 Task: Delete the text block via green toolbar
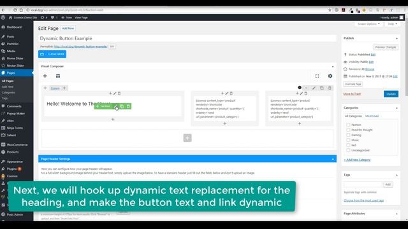[128, 106]
